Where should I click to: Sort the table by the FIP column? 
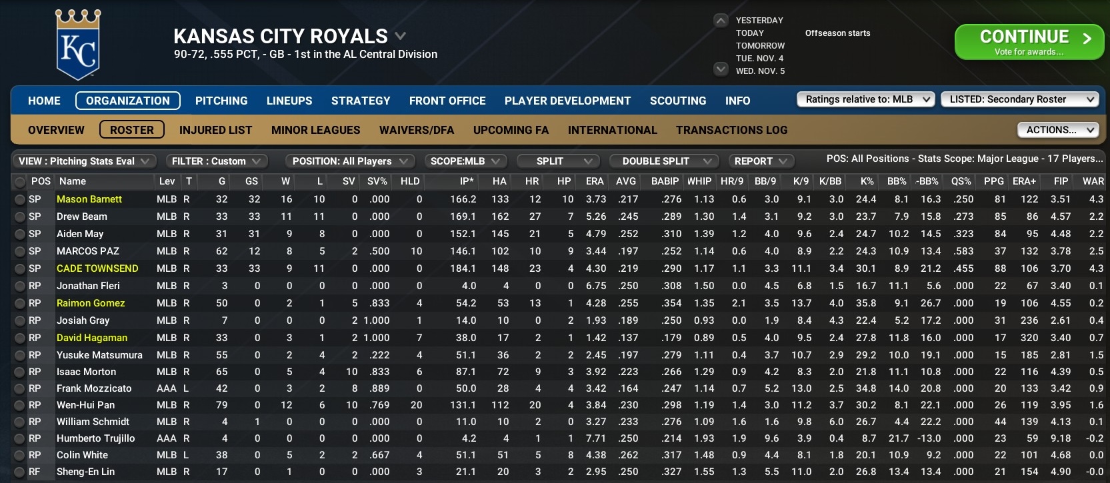pyautogui.click(x=1061, y=181)
